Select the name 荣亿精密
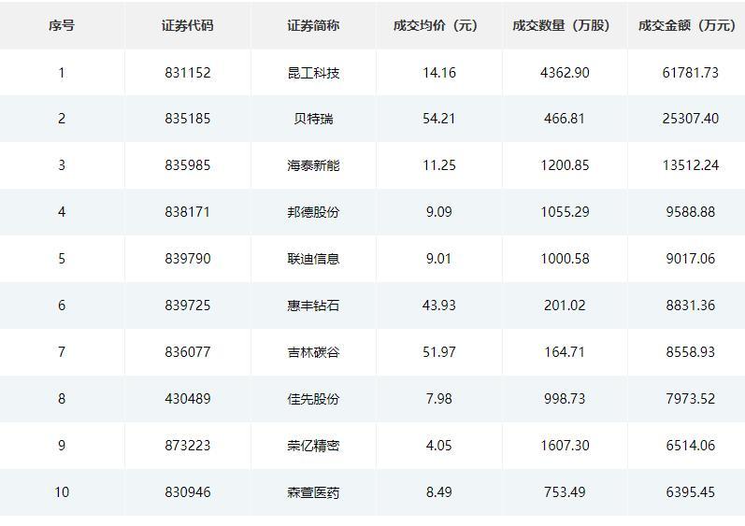This screenshot has height=526, width=745. click(313, 446)
